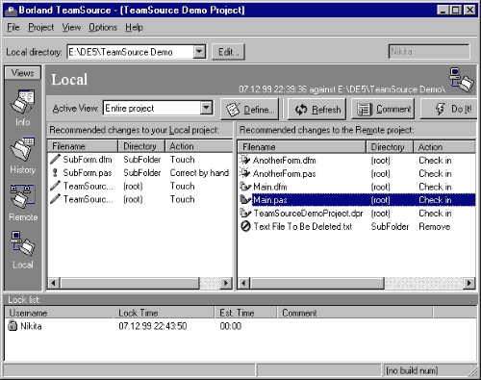Click the remove icon beside Text File To Be Deleted.txt

click(x=245, y=226)
